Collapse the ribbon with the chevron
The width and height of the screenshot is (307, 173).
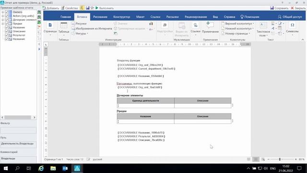coord(303,39)
